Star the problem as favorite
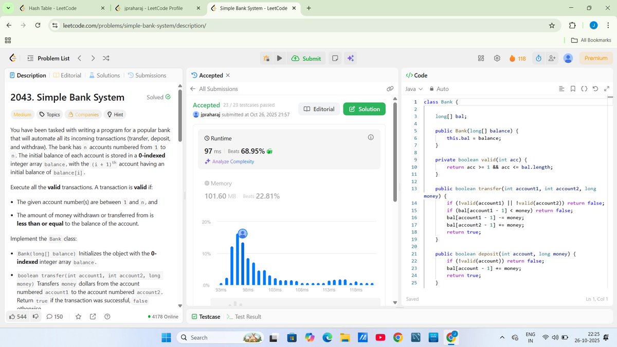617x347 pixels. coord(78,317)
